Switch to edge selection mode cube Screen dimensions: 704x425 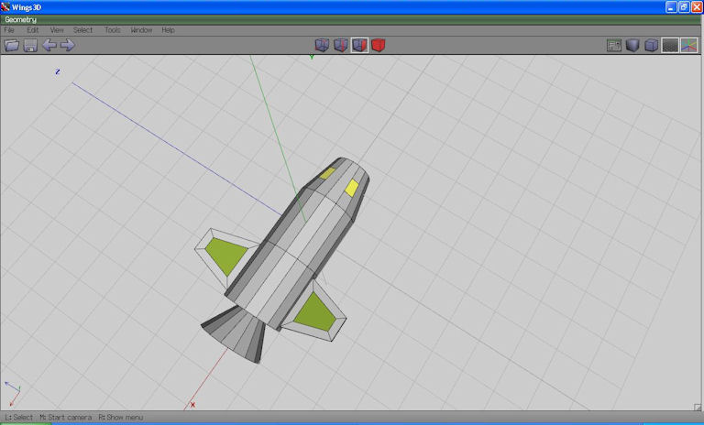click(x=341, y=45)
